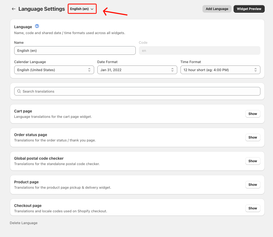Click the Cart page heading text
The width and height of the screenshot is (273, 237).
(23, 111)
